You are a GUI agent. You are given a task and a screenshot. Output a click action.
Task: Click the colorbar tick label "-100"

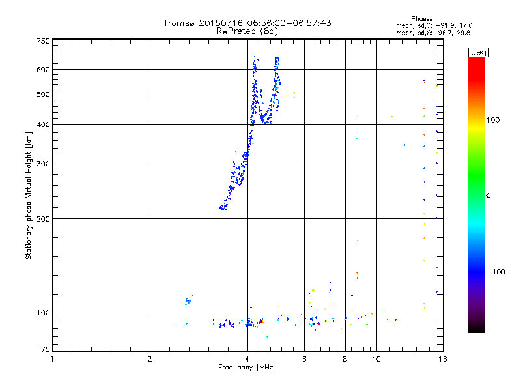[496, 272]
